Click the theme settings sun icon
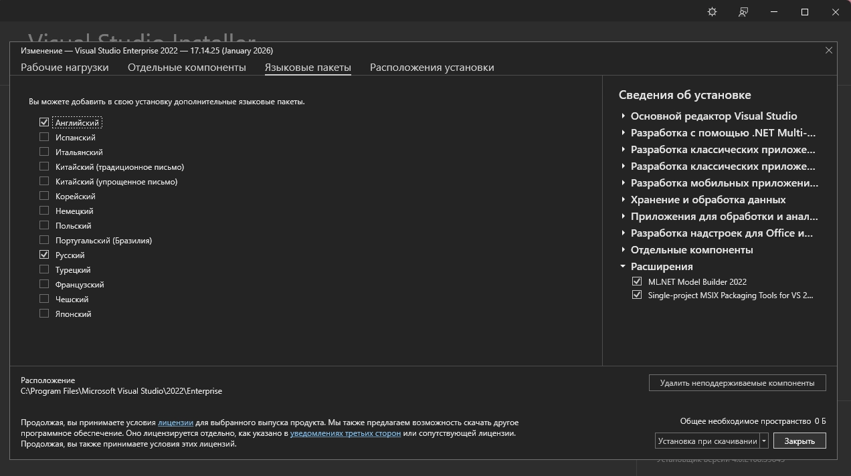Screen dimensions: 851x476 click(x=712, y=12)
